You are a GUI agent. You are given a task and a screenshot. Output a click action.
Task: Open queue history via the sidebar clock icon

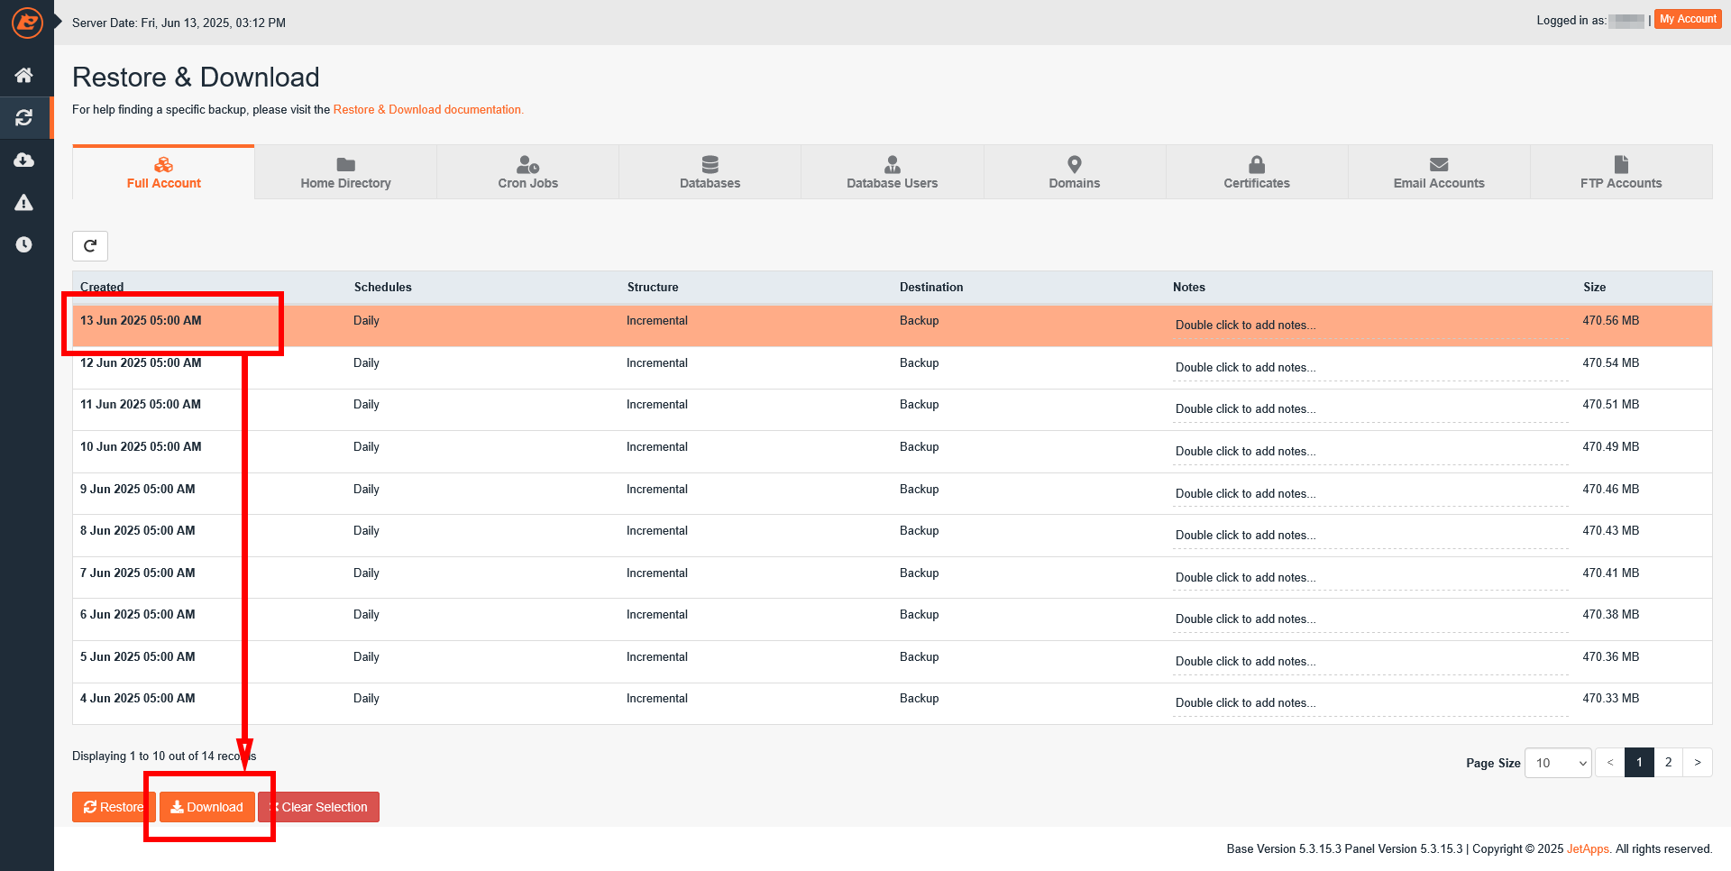[24, 243]
